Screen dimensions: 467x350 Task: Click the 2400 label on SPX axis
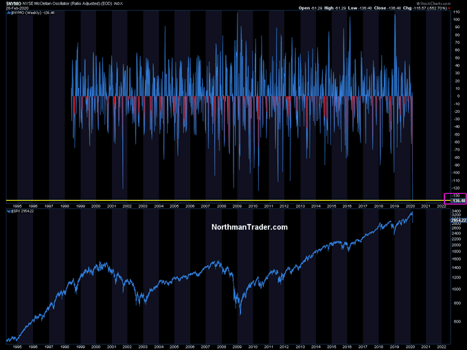pyautogui.click(x=456, y=233)
